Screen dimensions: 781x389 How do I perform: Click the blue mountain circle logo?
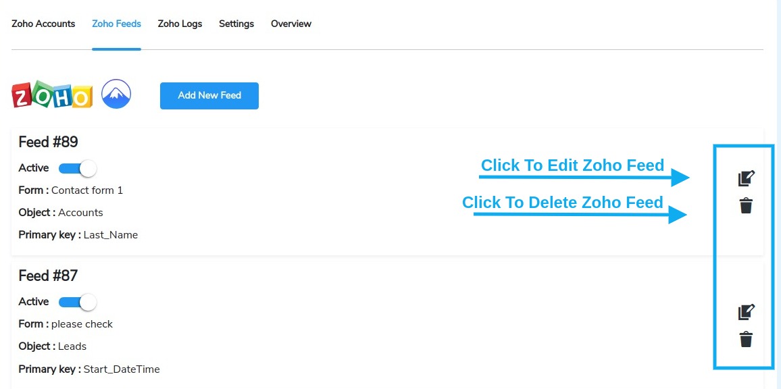pos(116,94)
